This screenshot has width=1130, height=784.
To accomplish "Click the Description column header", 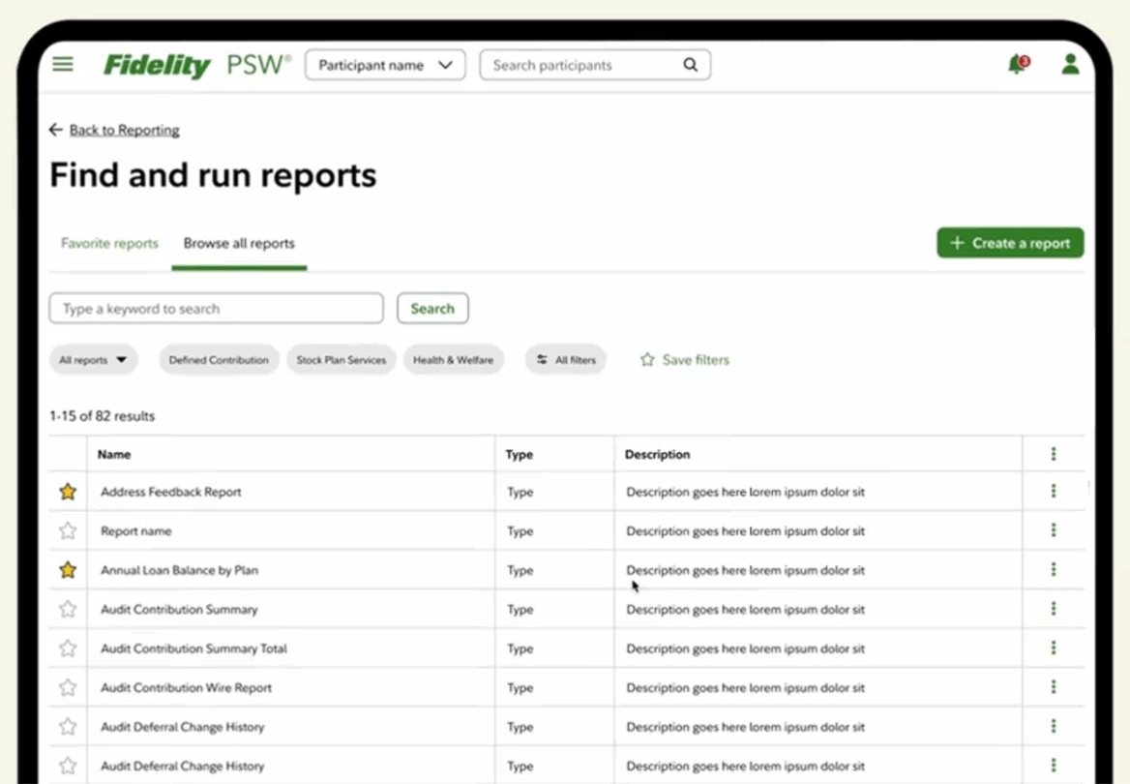I will tap(657, 454).
